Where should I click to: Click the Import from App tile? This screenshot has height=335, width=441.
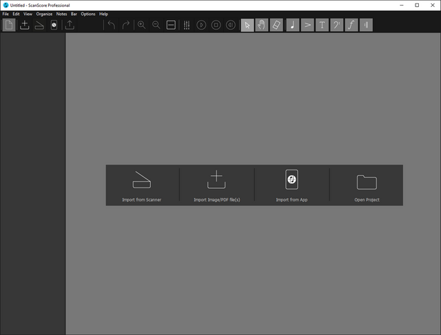291,185
